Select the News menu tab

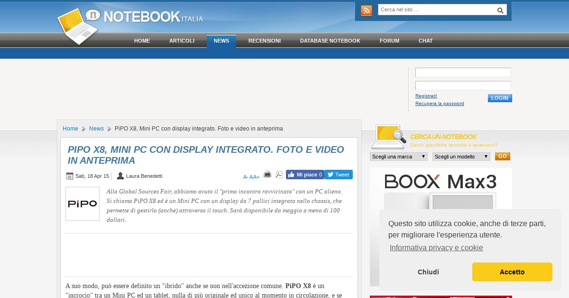point(221,41)
